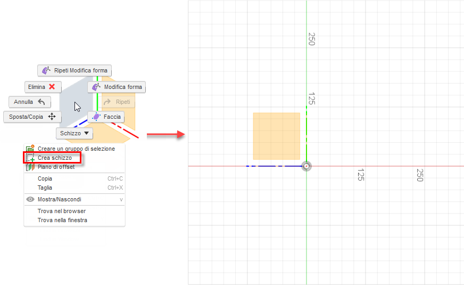Click the orange sketch plane square
The height and width of the screenshot is (285, 464).
pyautogui.click(x=276, y=136)
